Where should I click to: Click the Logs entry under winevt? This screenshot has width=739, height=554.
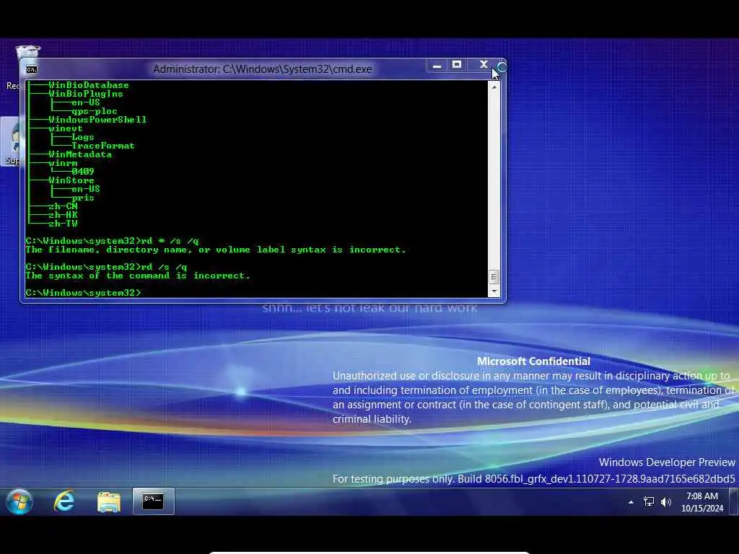[82, 137]
